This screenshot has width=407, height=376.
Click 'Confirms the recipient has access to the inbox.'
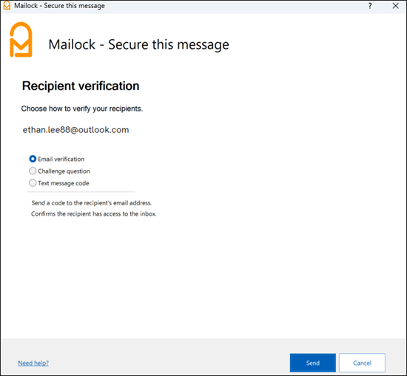94,213
